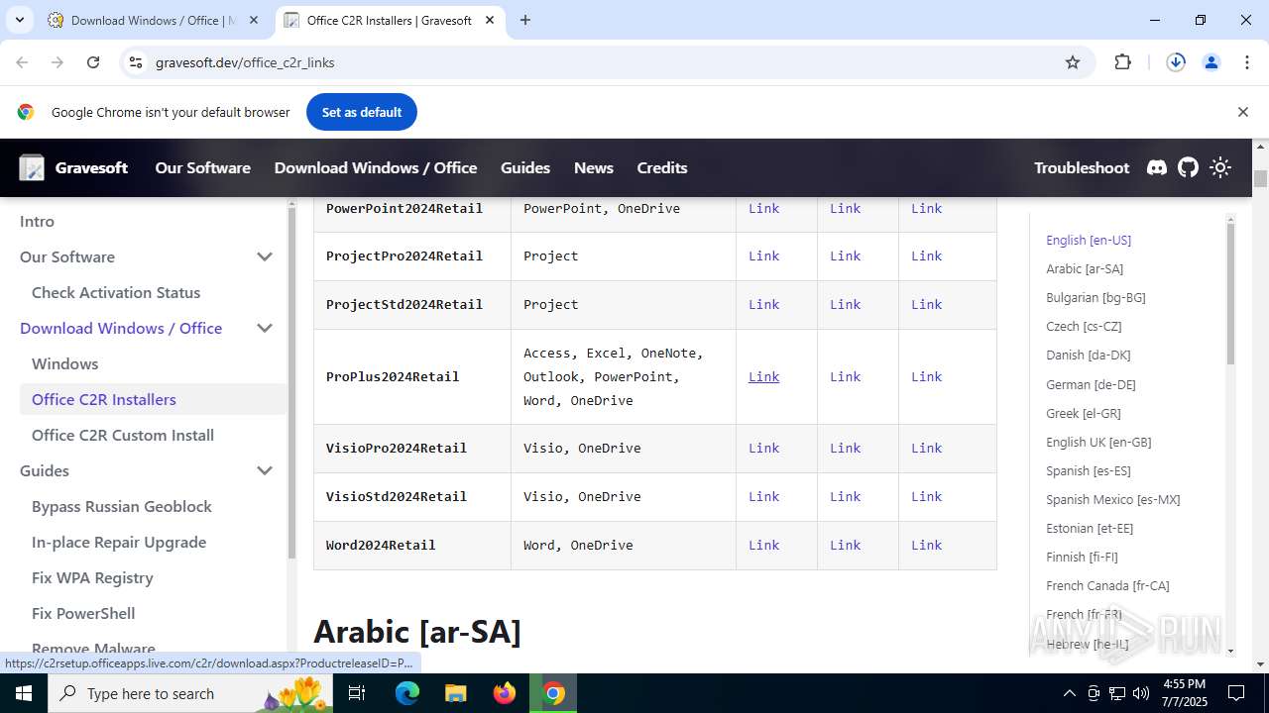Close the Office C2R Installers tab

coord(490,20)
